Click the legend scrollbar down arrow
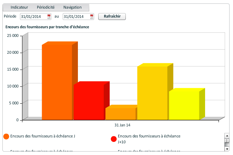The width and height of the screenshot is (233, 155). tap(227, 149)
